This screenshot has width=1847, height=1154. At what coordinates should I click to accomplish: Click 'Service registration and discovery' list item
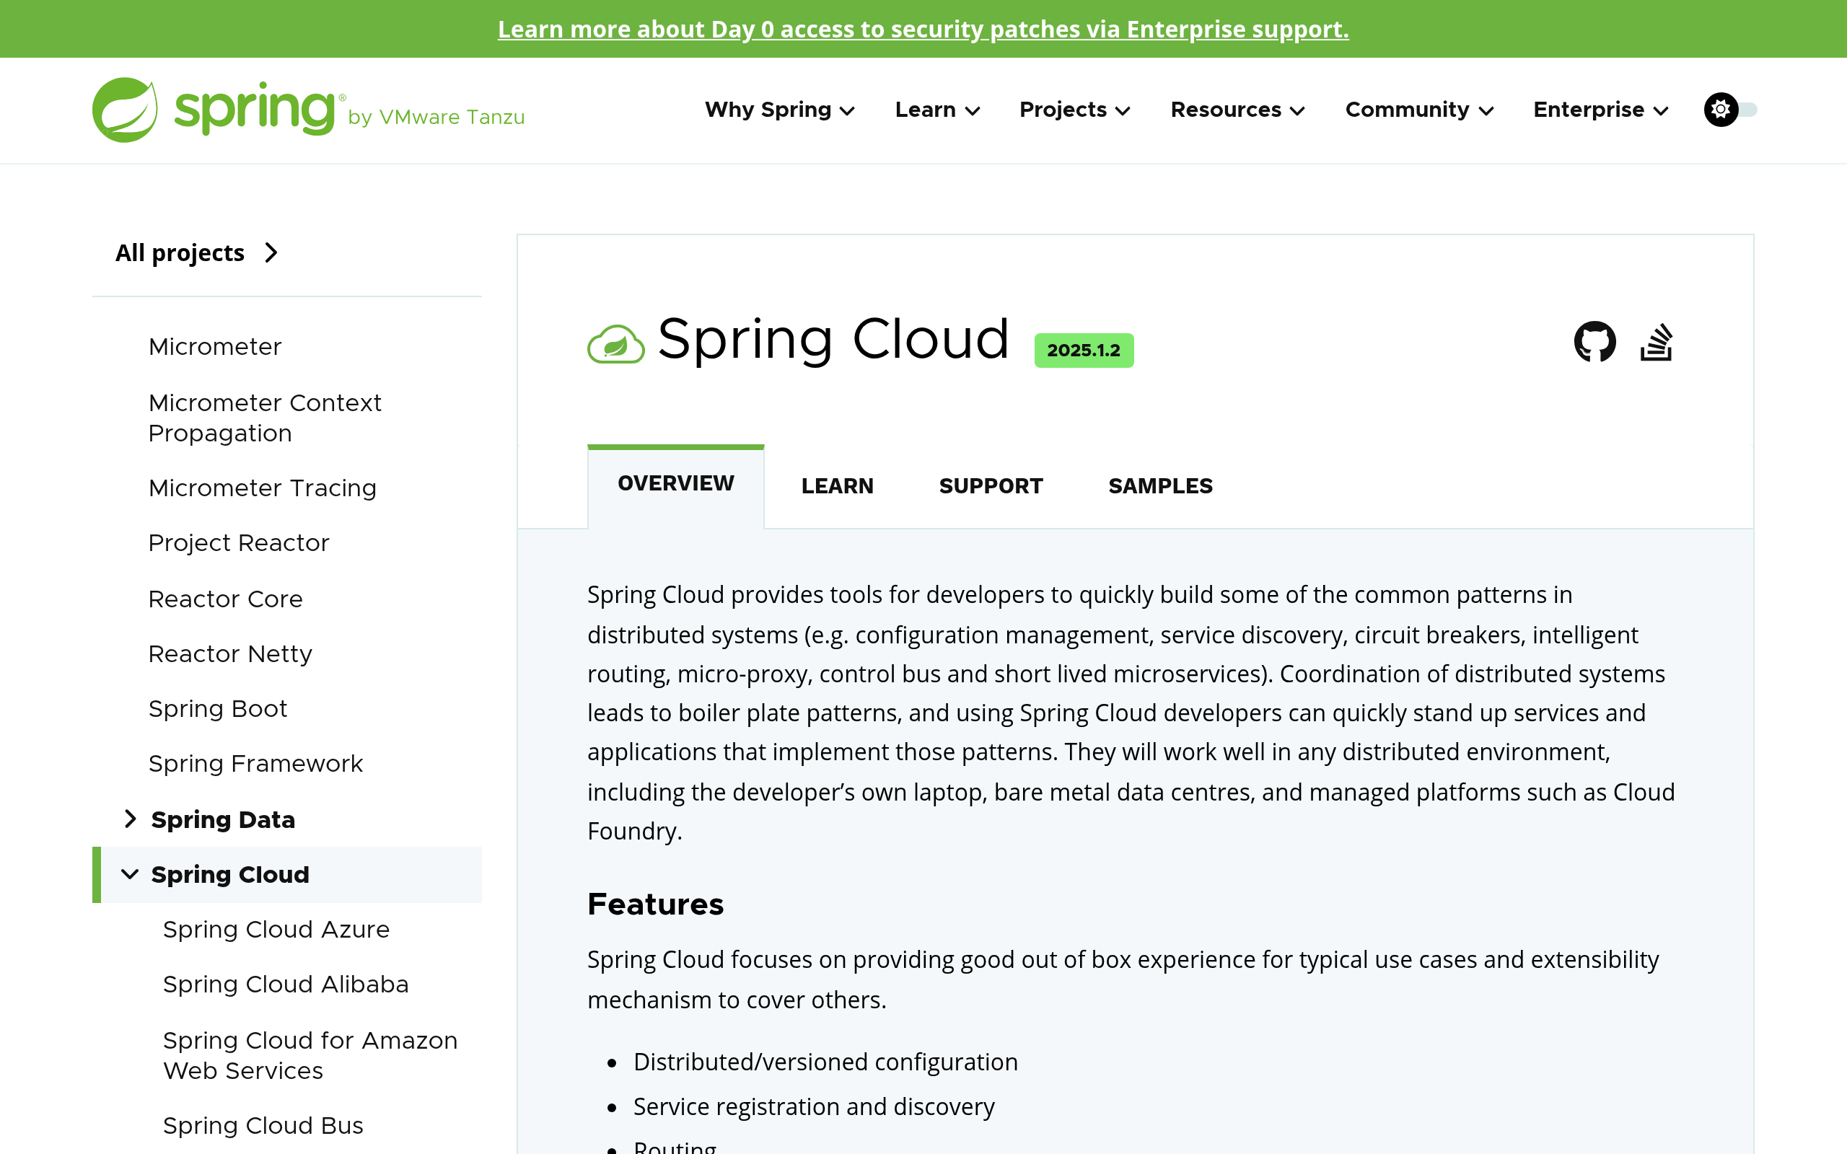[815, 1106]
